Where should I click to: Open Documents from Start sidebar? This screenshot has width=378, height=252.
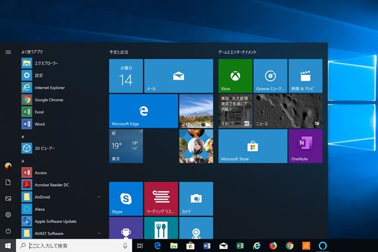[8, 182]
